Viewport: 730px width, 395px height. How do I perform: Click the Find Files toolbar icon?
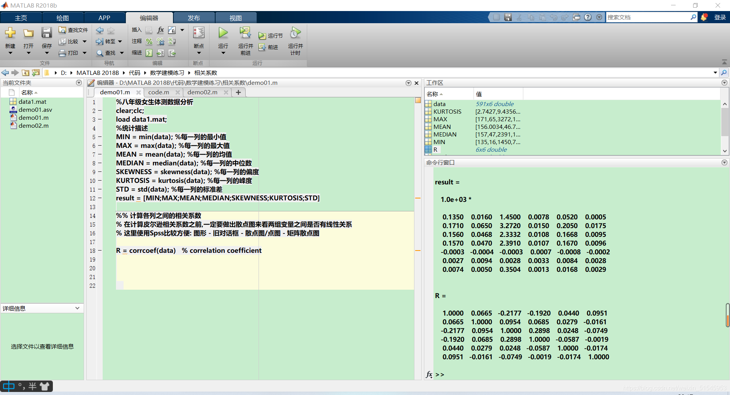click(62, 30)
